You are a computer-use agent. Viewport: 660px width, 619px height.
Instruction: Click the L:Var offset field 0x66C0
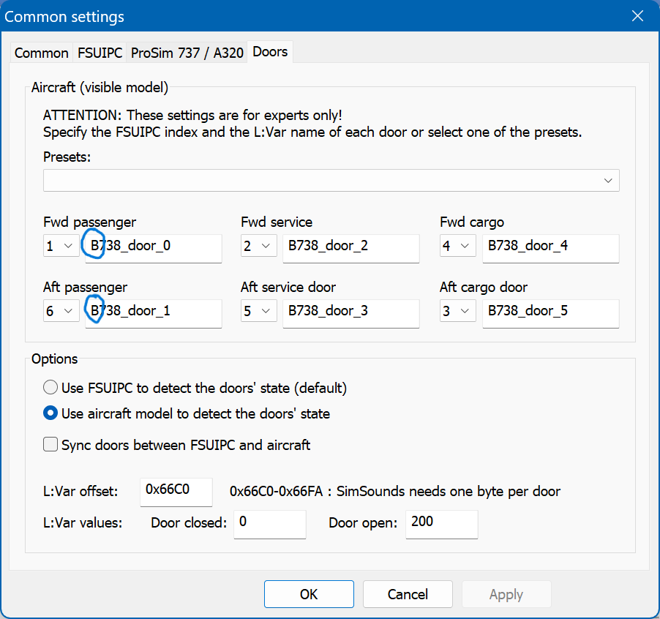click(x=176, y=492)
